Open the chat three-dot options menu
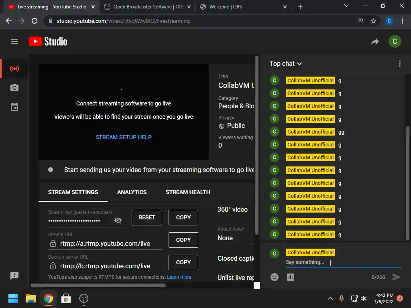 click(399, 64)
